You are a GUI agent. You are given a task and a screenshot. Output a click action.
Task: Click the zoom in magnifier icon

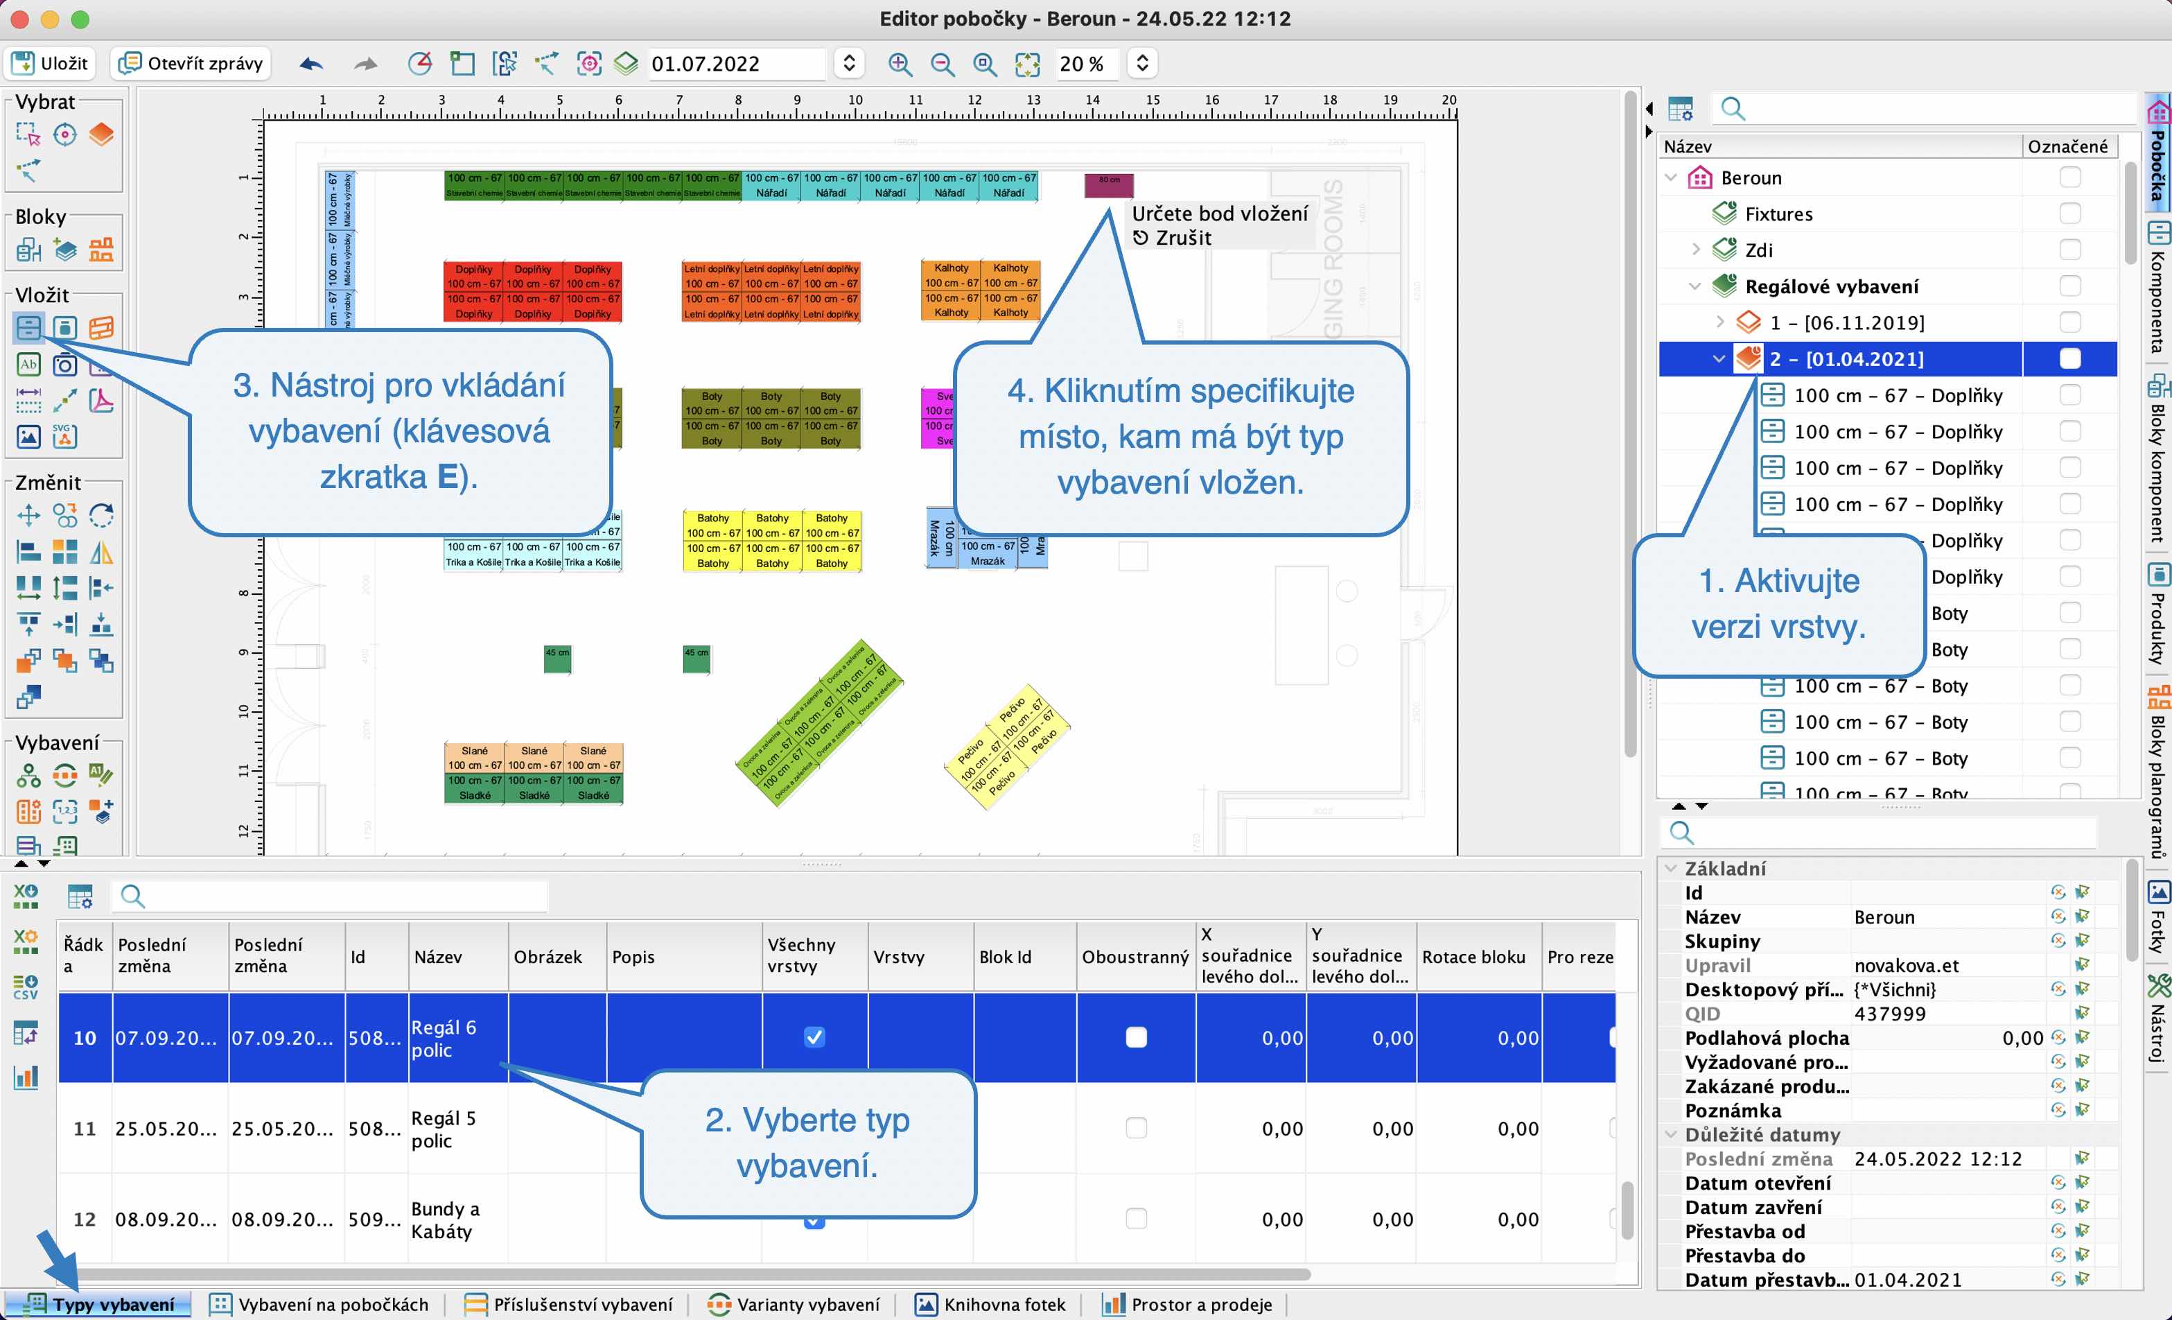900,64
